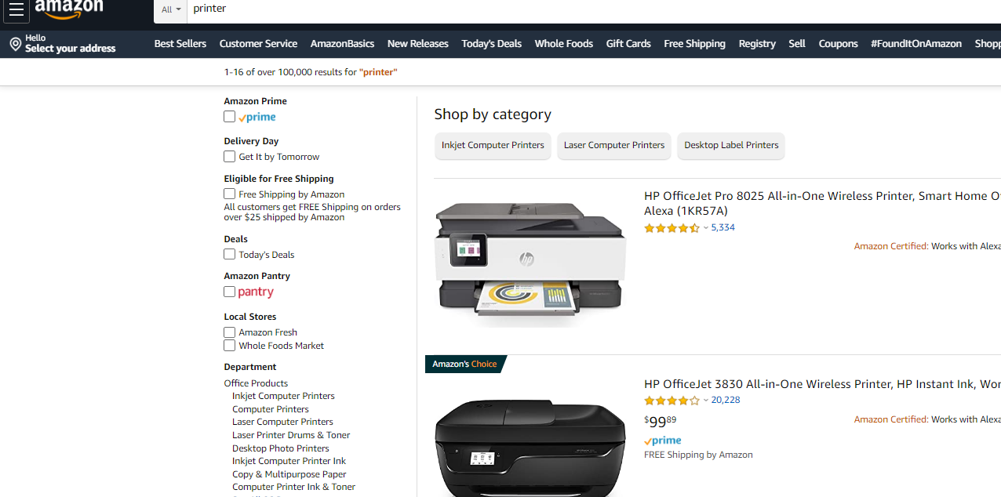This screenshot has height=497, width=1001.
Task: Open the hamburger navigation menu
Action: tap(16, 10)
